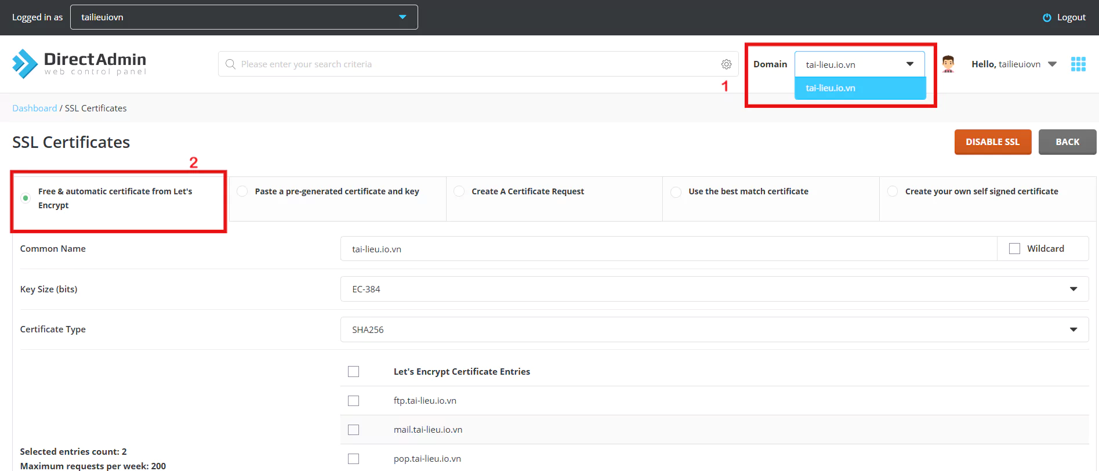The width and height of the screenshot is (1099, 471).
Task: Open the Certificate Type SHA256 dropdown
Action: [714, 329]
